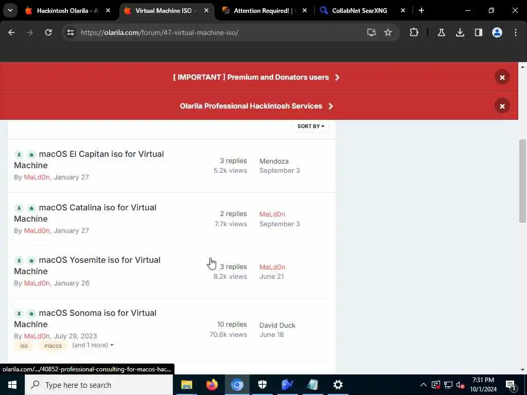This screenshot has height=395, width=527.
Task: Reload the current page
Action: [x=48, y=32]
